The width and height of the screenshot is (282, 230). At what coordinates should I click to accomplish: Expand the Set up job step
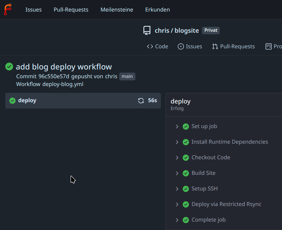(177, 127)
